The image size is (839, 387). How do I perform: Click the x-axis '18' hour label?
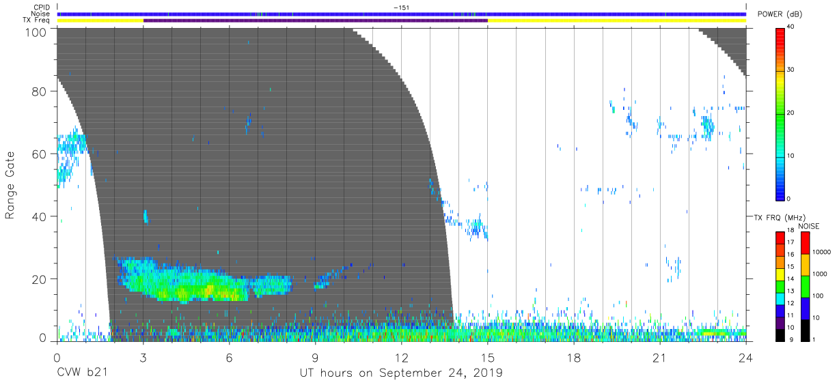574,358
